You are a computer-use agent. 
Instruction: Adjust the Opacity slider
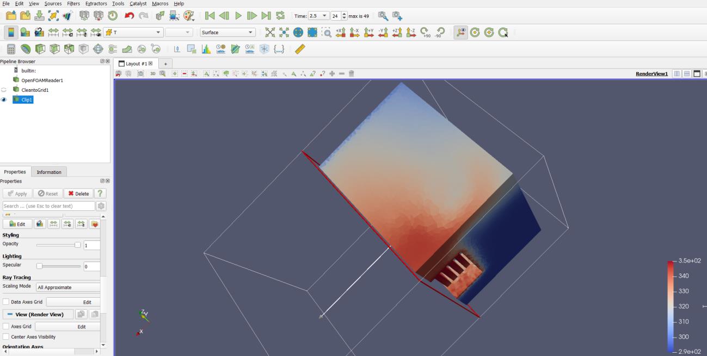77,245
